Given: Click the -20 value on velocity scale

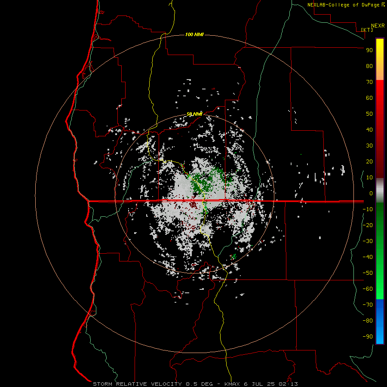Looking at the screenshot, I should 368,225.
